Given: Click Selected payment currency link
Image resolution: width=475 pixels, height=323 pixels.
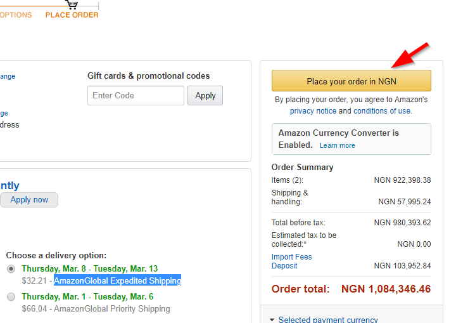Looking at the screenshot, I should point(328,320).
